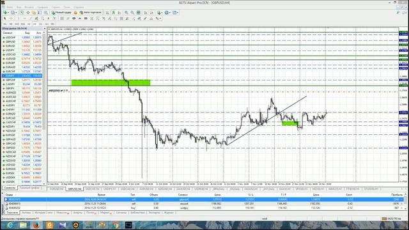Open История счета terminal tab

tap(43, 213)
